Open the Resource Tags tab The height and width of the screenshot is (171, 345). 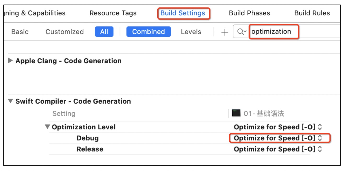pyautogui.click(x=113, y=13)
